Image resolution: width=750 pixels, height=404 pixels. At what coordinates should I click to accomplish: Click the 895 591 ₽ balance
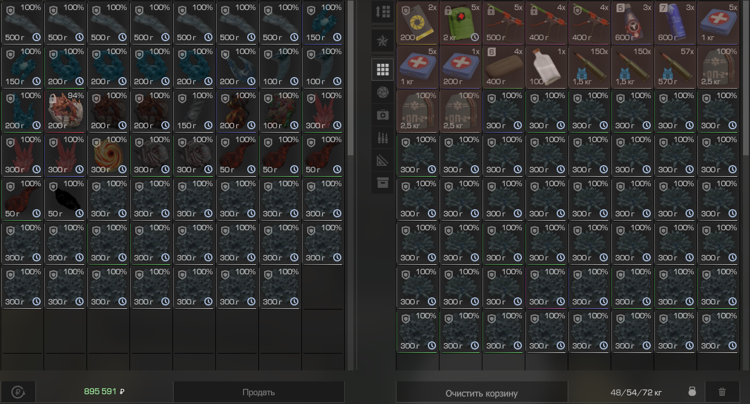pos(104,392)
